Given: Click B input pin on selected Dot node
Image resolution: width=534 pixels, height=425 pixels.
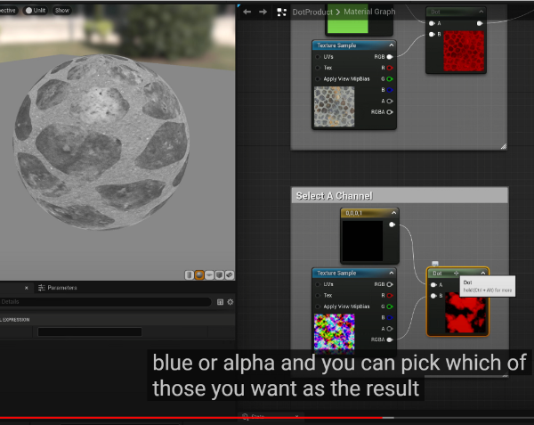Looking at the screenshot, I should (433, 296).
